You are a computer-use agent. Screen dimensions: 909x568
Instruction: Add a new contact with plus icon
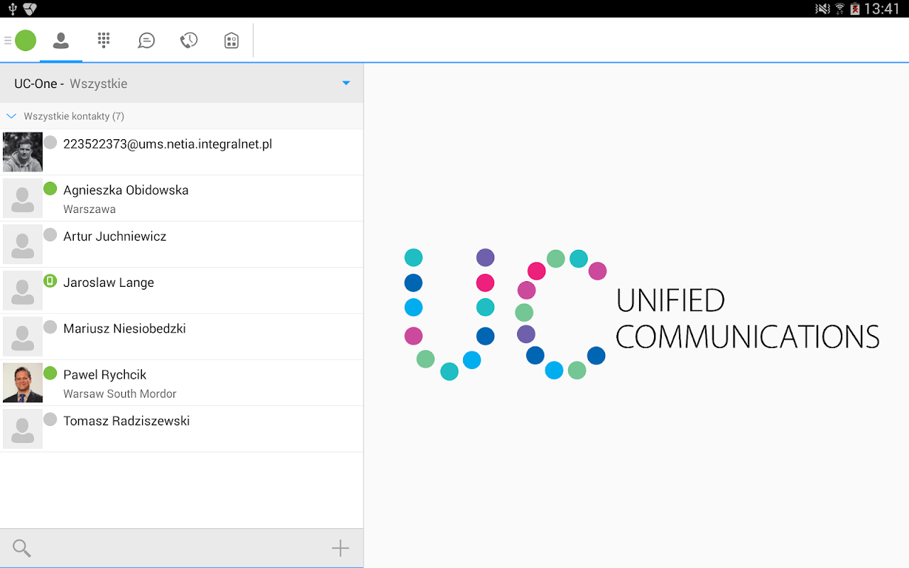click(341, 548)
